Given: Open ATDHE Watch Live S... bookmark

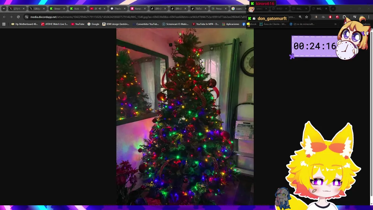Looking at the screenshot, I should coord(54,24).
